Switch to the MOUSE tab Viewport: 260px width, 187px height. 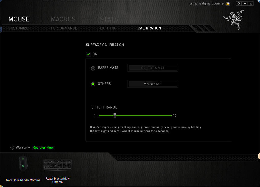click(19, 19)
